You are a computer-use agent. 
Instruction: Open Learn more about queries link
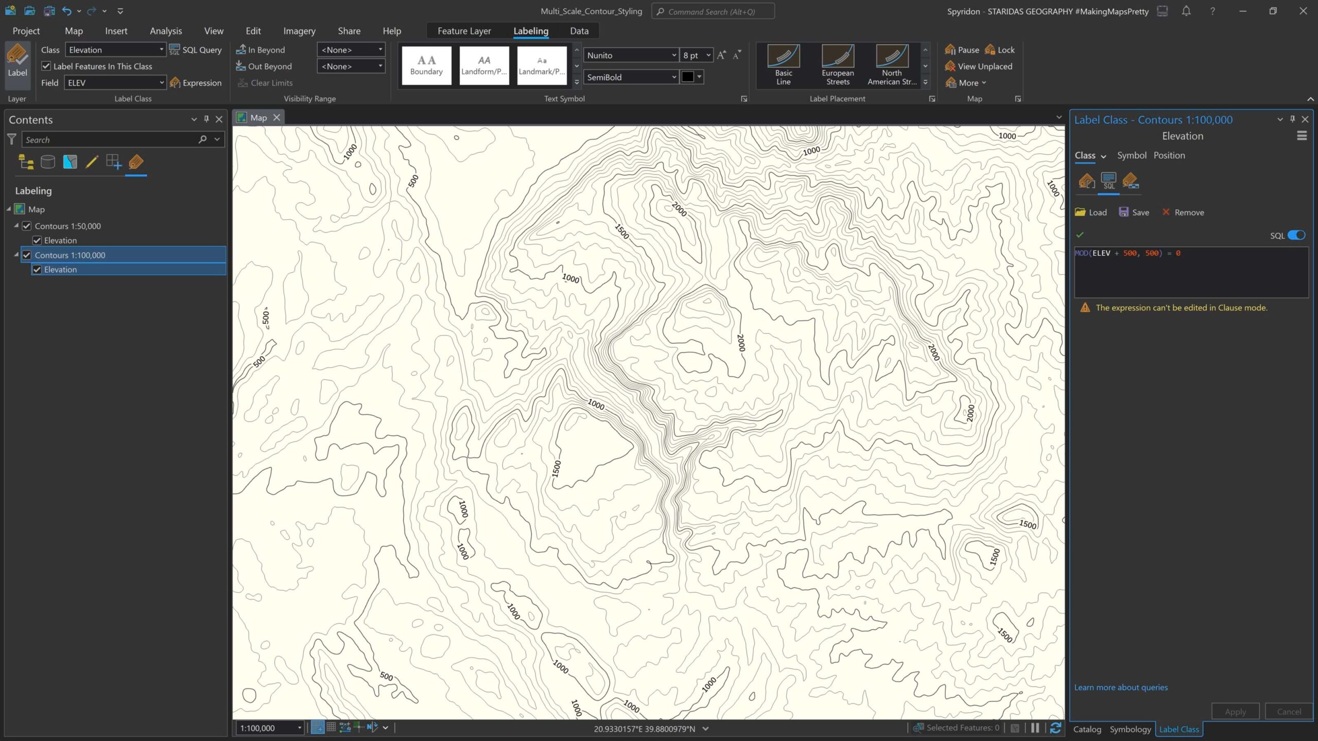click(1121, 687)
